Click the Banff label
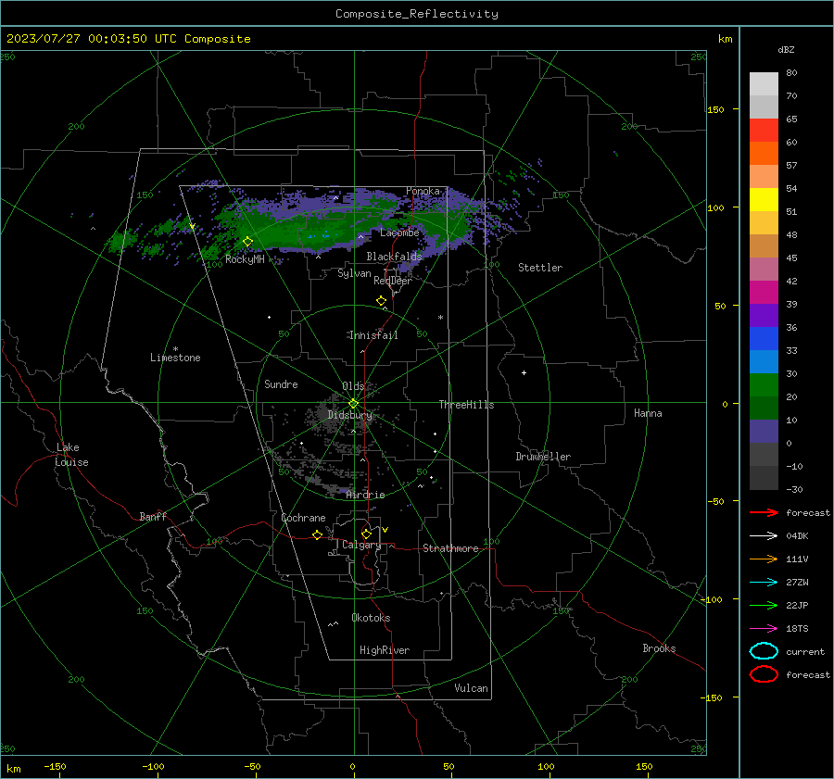Image resolution: width=834 pixels, height=779 pixels. [x=153, y=517]
